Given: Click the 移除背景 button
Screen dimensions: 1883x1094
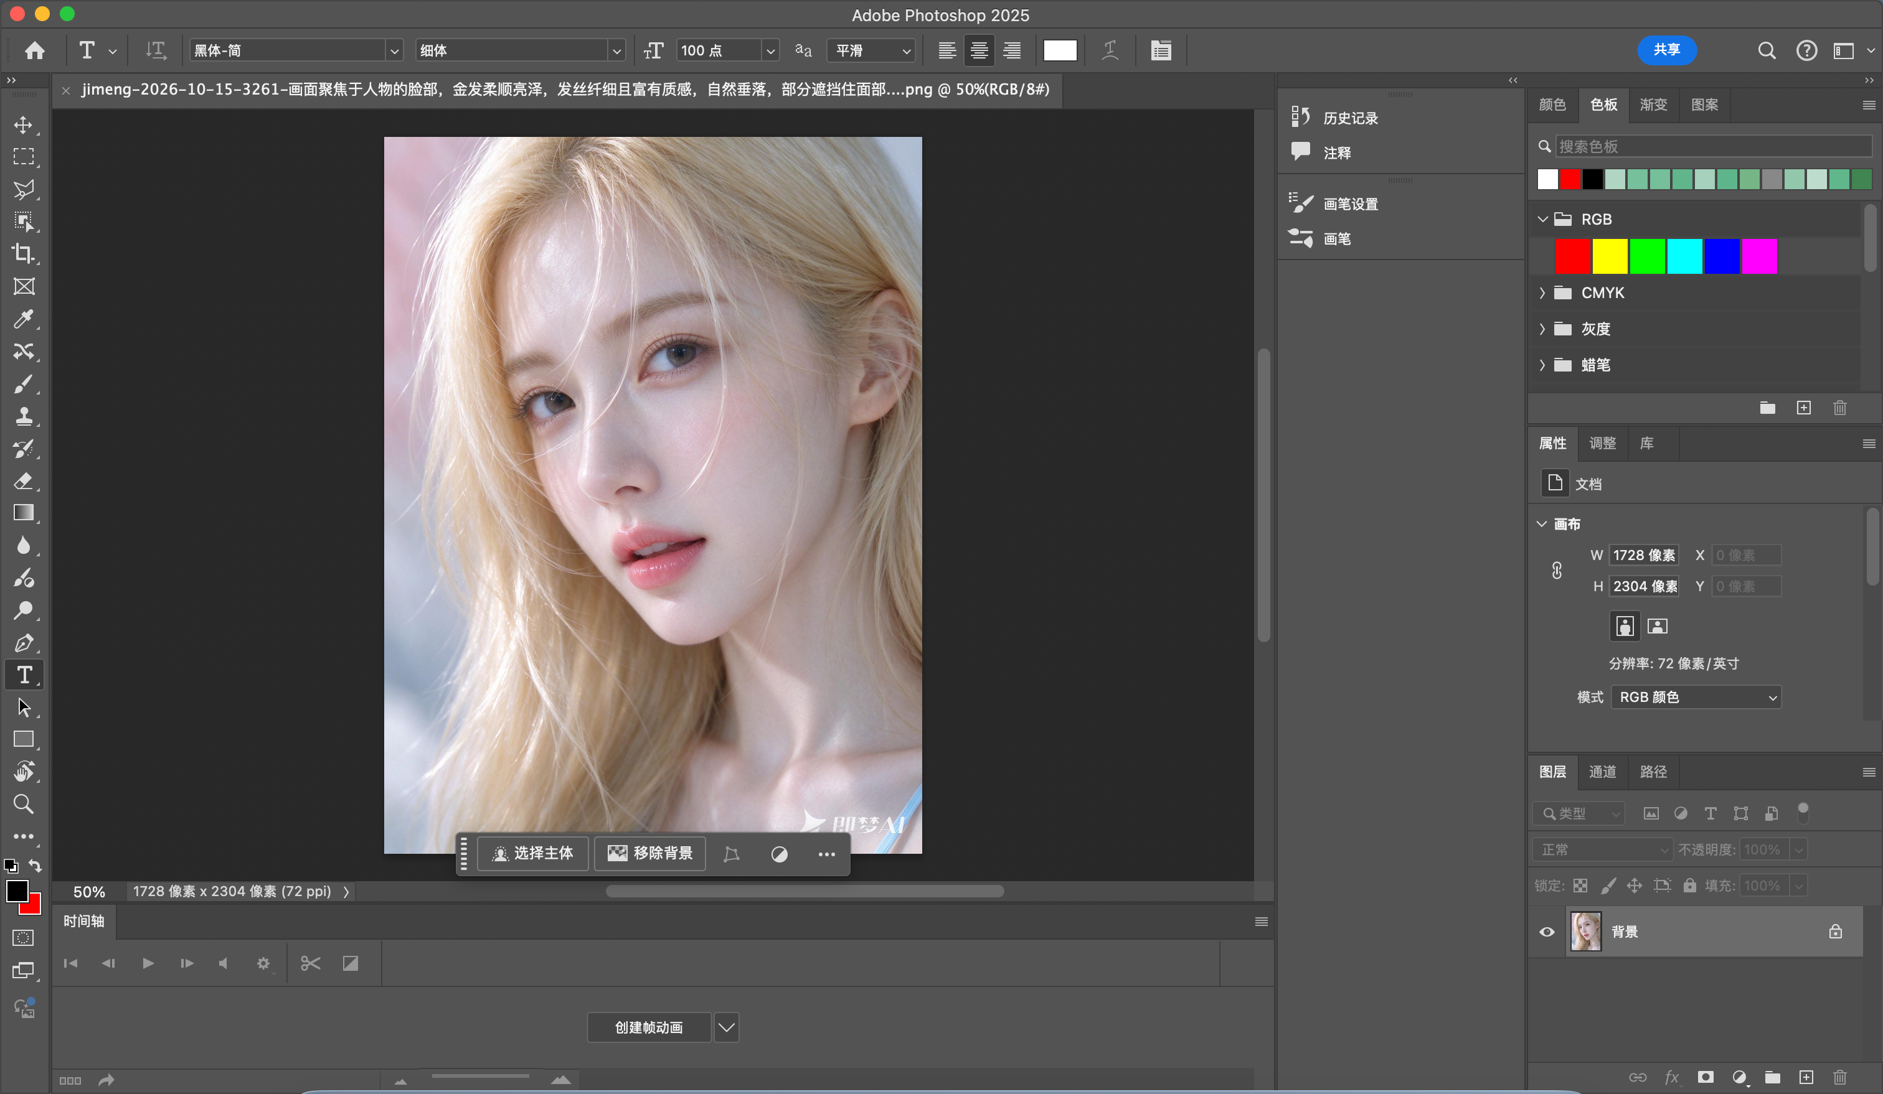Looking at the screenshot, I should pyautogui.click(x=650, y=853).
